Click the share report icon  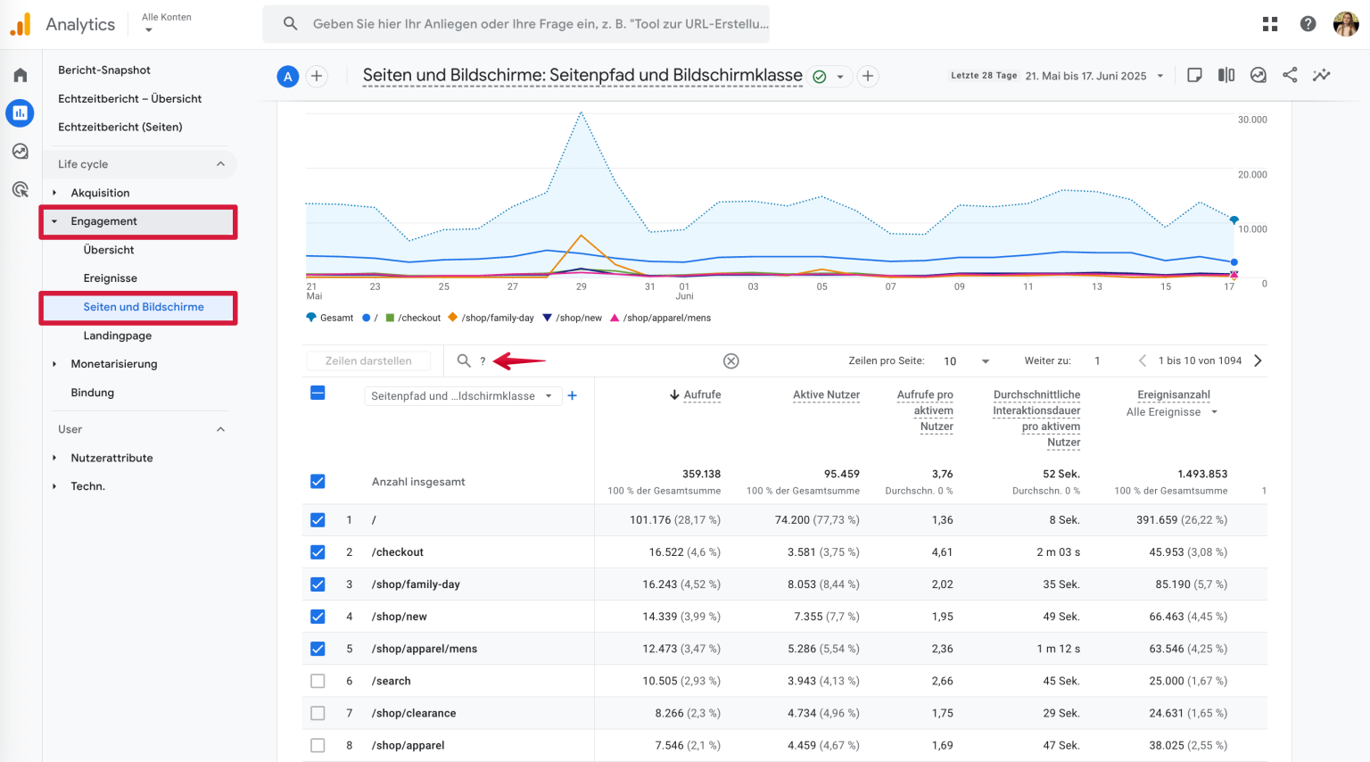[x=1290, y=76]
